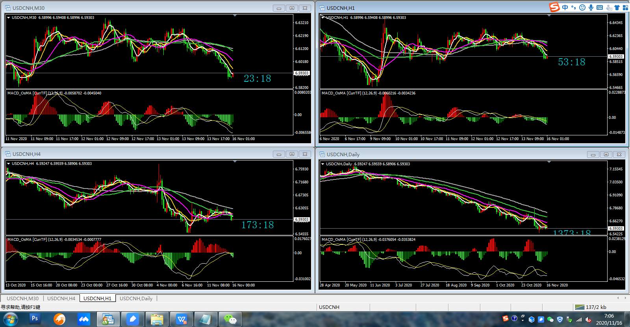Click the H1 candle countdown timer 53:18
This screenshot has height=327, width=630.
(x=572, y=62)
